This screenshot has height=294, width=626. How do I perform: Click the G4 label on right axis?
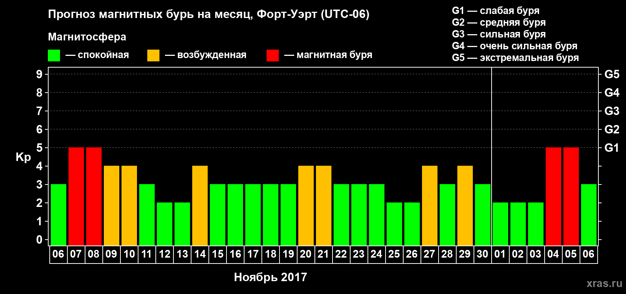[612, 93]
